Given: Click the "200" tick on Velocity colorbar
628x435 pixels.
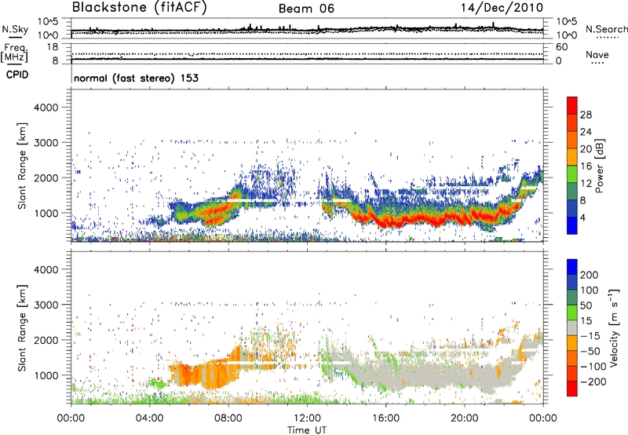Looking at the screenshot, I should coord(590,275).
